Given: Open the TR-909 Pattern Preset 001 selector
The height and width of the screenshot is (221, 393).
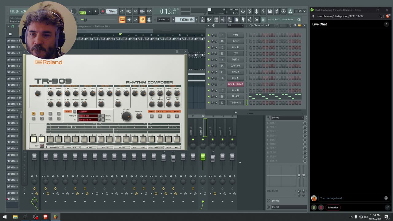Looking at the screenshot, I should 89,116.
